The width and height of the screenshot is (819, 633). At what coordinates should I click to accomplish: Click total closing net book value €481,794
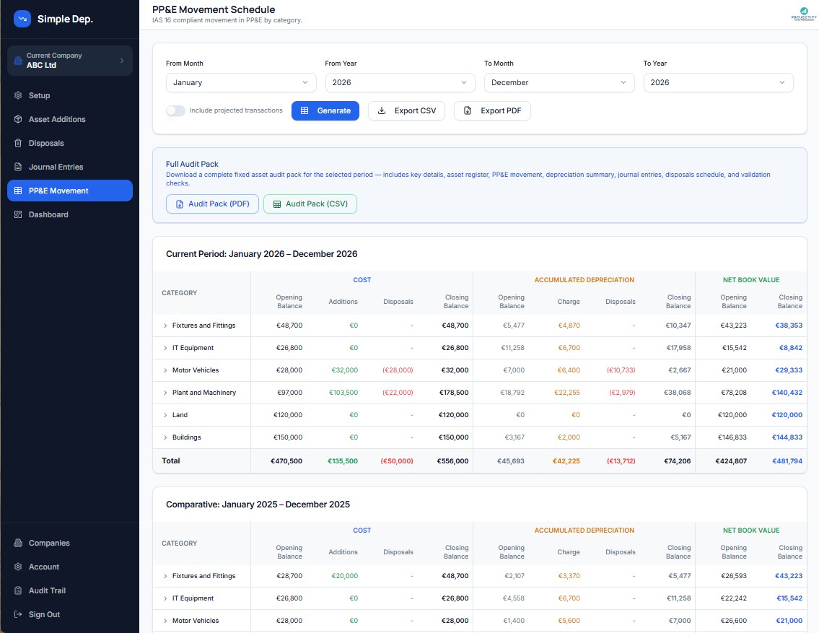787,461
